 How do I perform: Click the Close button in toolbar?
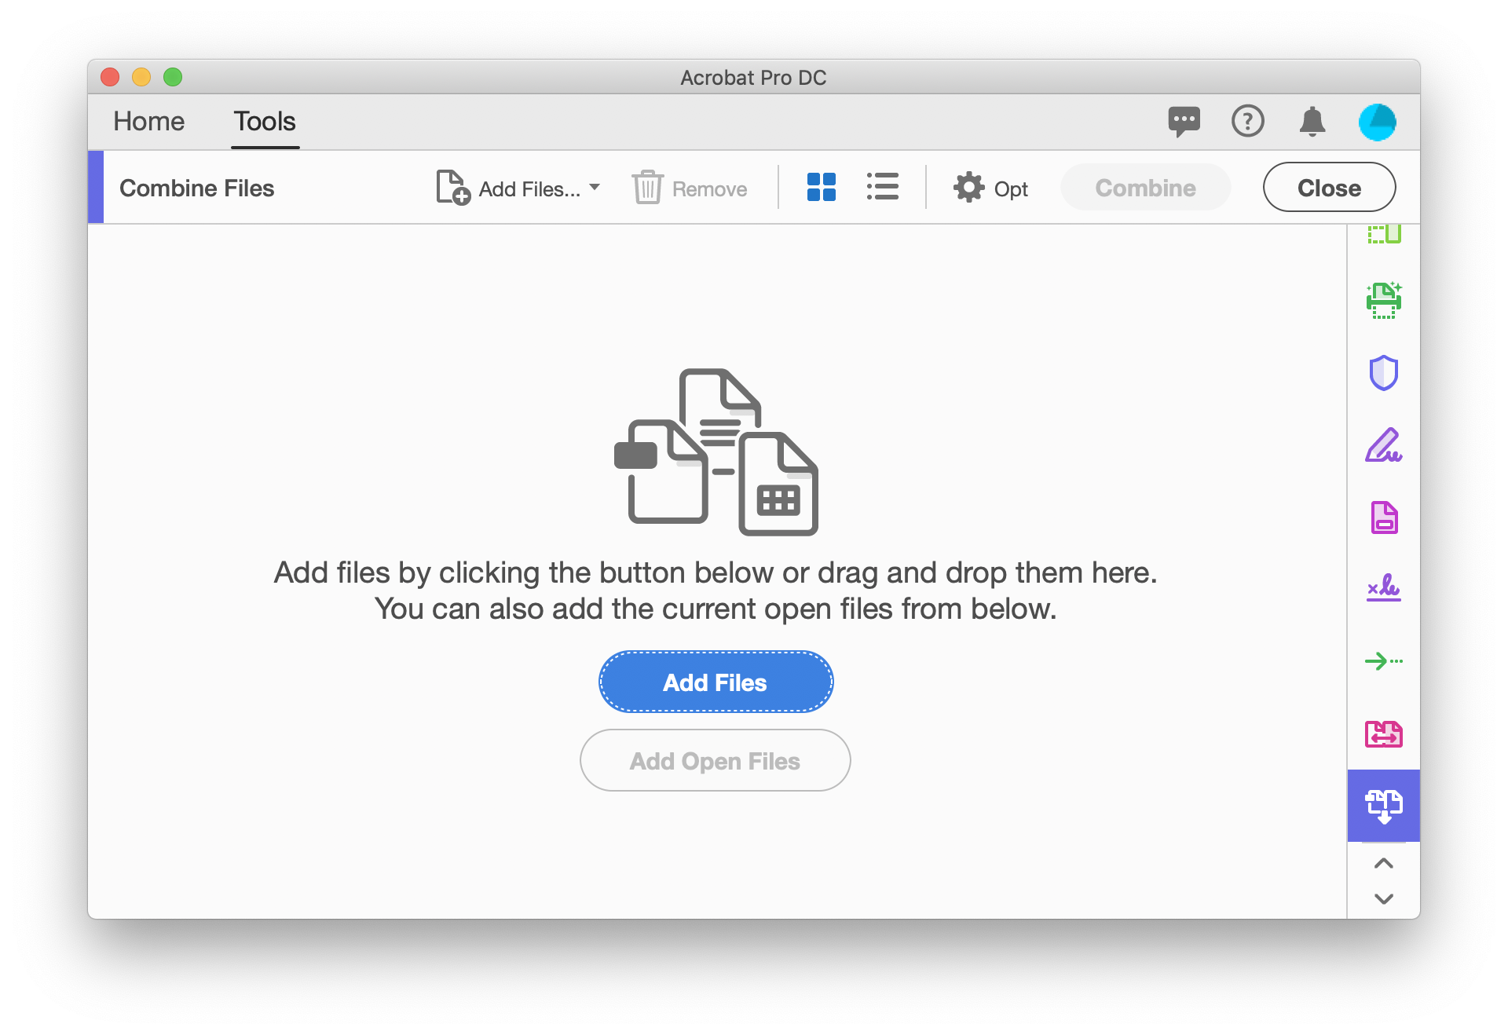1329,188
